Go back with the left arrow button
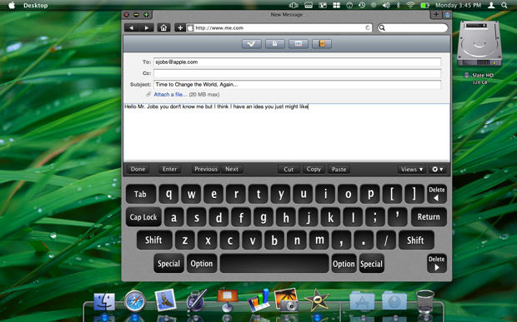 tap(132, 28)
